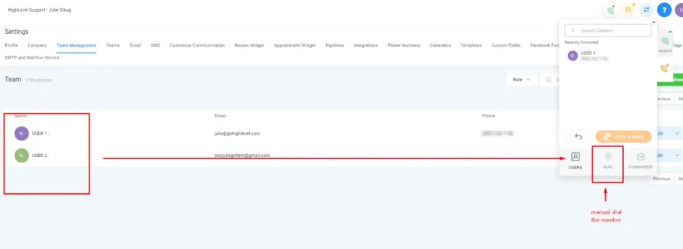Image resolution: width=683 pixels, height=249 pixels.
Task: Switch to the Phone Numbers settings tab
Action: tap(404, 46)
